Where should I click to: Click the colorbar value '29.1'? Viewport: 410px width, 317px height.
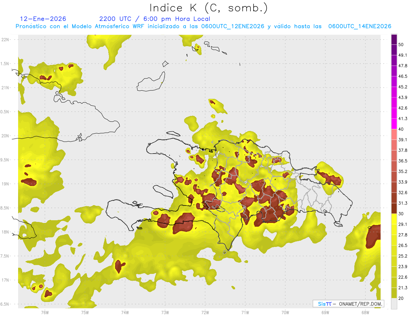point(403,224)
